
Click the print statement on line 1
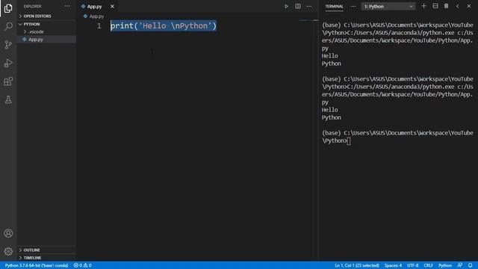click(164, 26)
